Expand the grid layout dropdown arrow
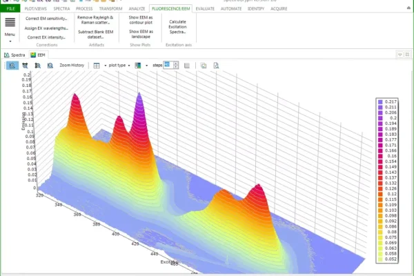 (x=104, y=65)
